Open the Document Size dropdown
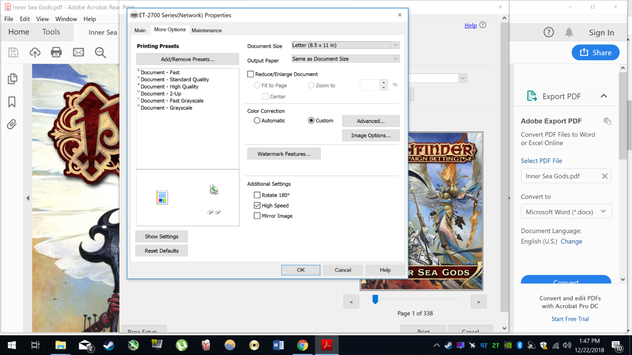The width and height of the screenshot is (632, 355). pos(345,45)
